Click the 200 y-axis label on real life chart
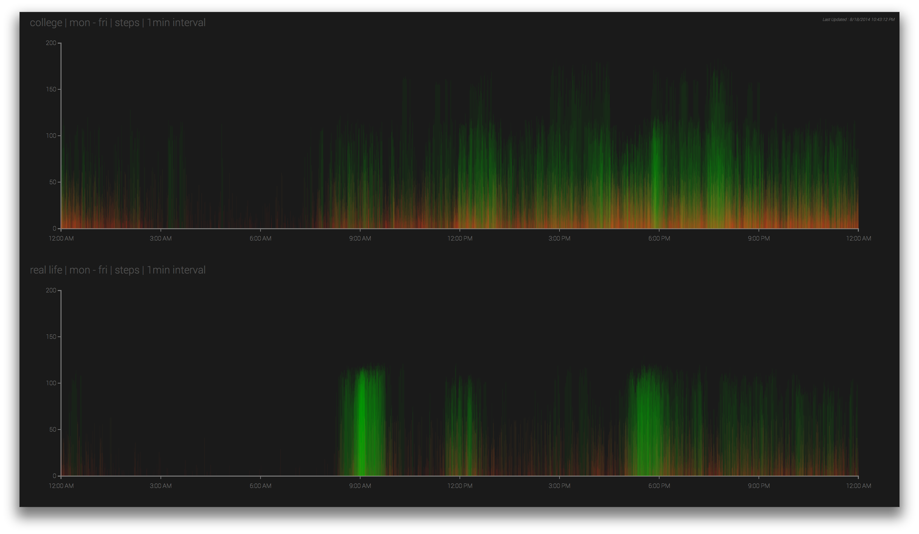Viewport: 919px width, 534px height. (x=51, y=290)
